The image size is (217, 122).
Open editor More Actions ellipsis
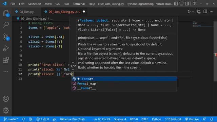tap(212, 12)
